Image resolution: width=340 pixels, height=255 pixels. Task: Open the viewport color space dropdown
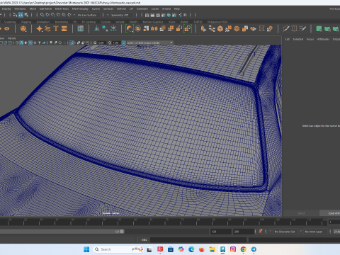150,42
